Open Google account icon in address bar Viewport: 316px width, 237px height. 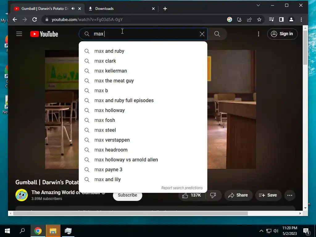[x=230, y=19]
